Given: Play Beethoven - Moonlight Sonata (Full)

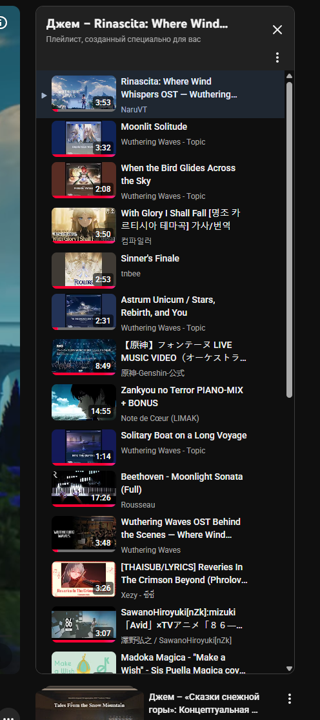Looking at the screenshot, I should click(181, 483).
